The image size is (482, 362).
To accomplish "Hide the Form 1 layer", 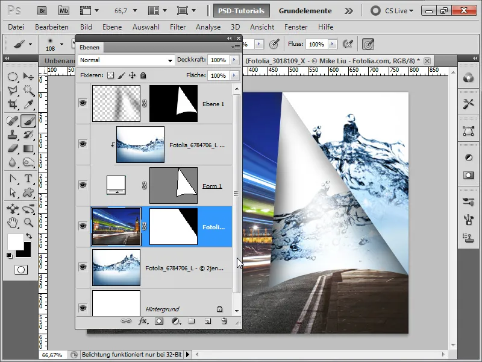I will click(83, 185).
